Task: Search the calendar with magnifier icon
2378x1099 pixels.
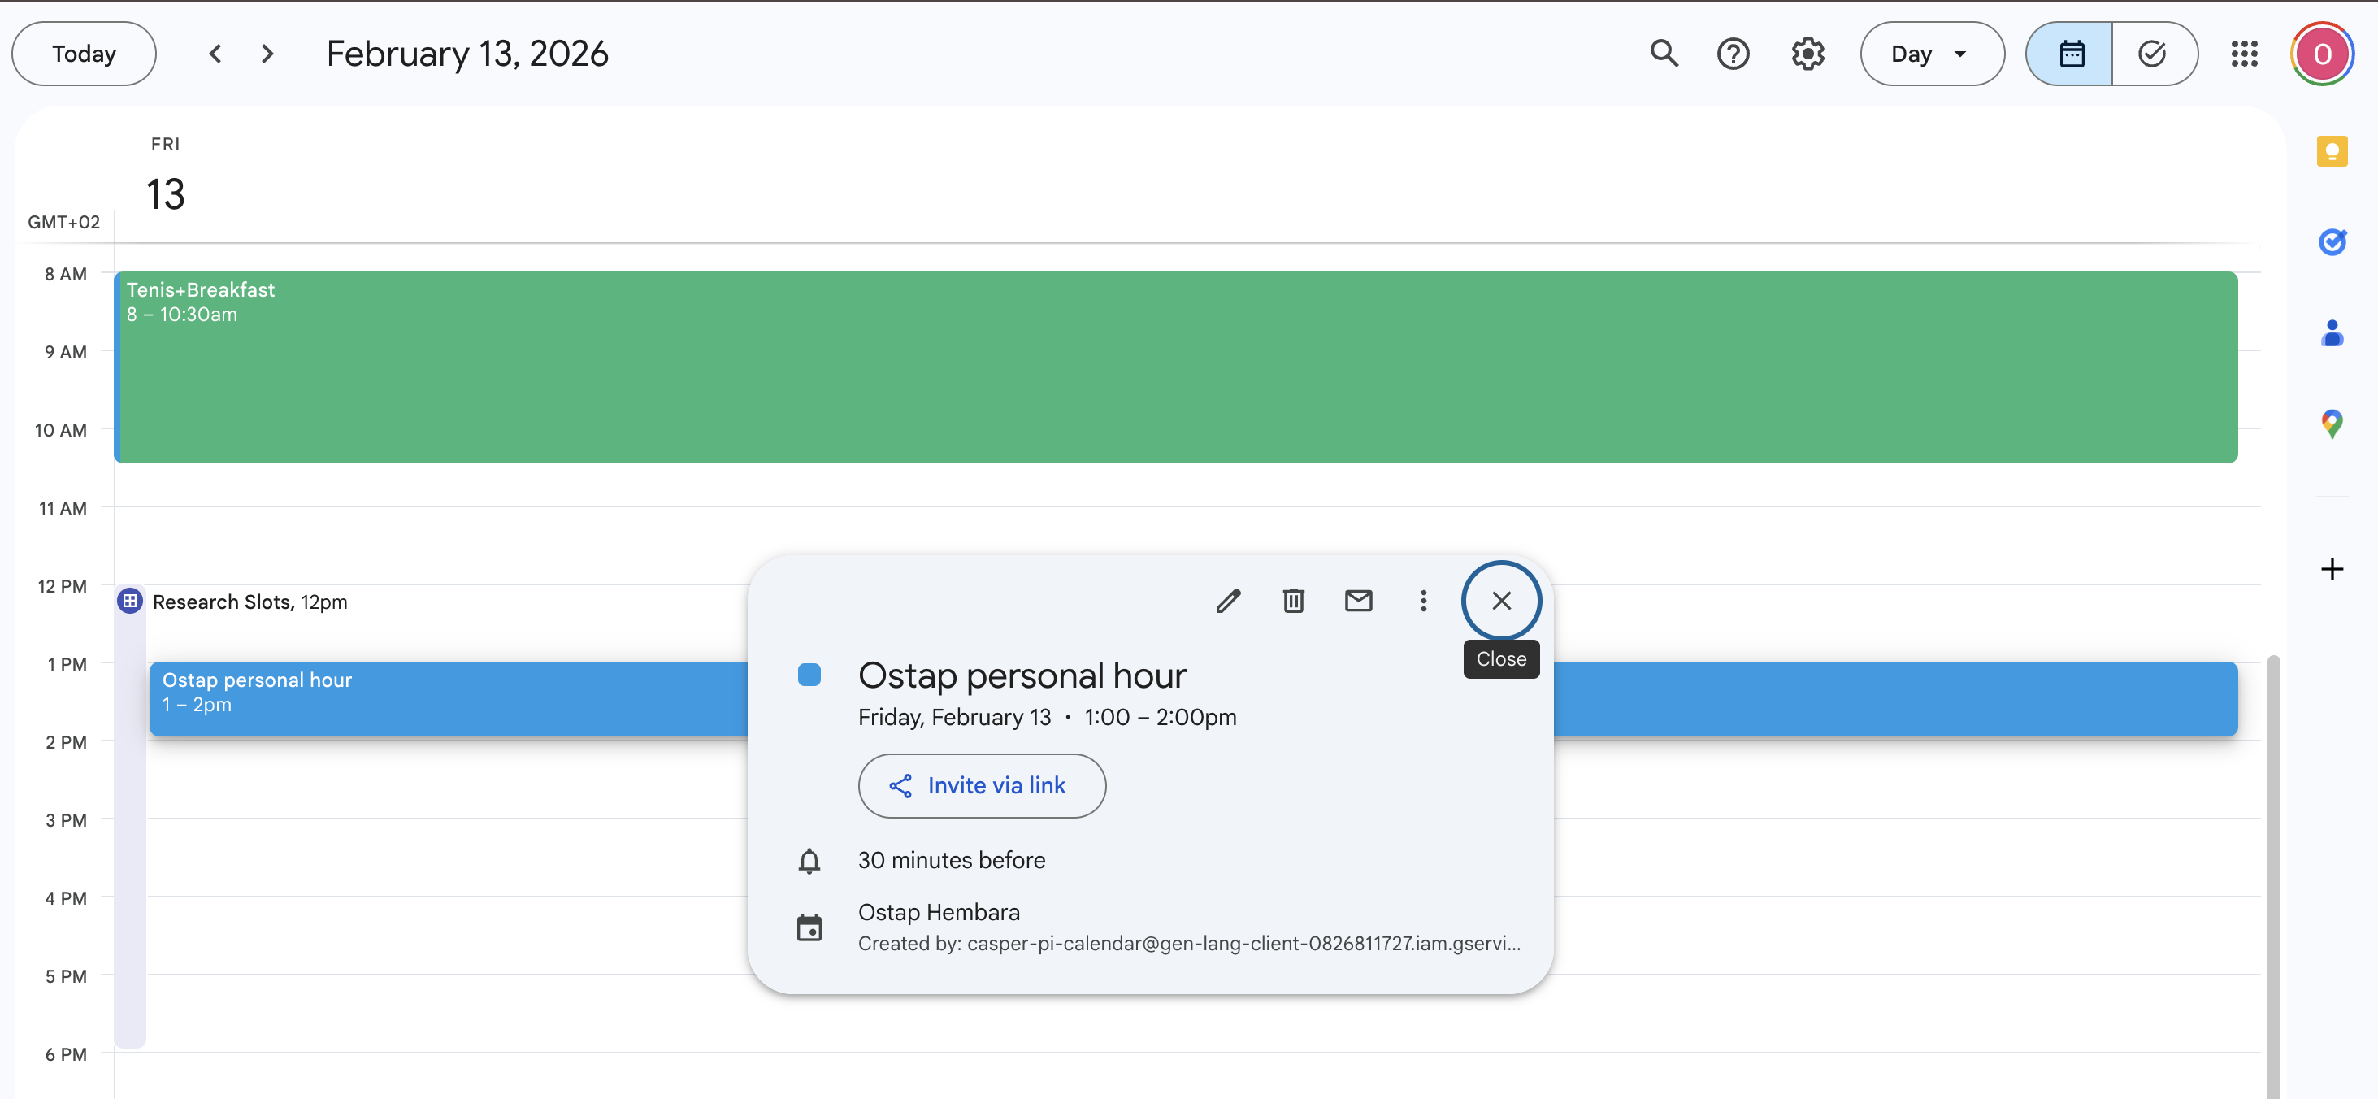Action: click(x=1664, y=54)
